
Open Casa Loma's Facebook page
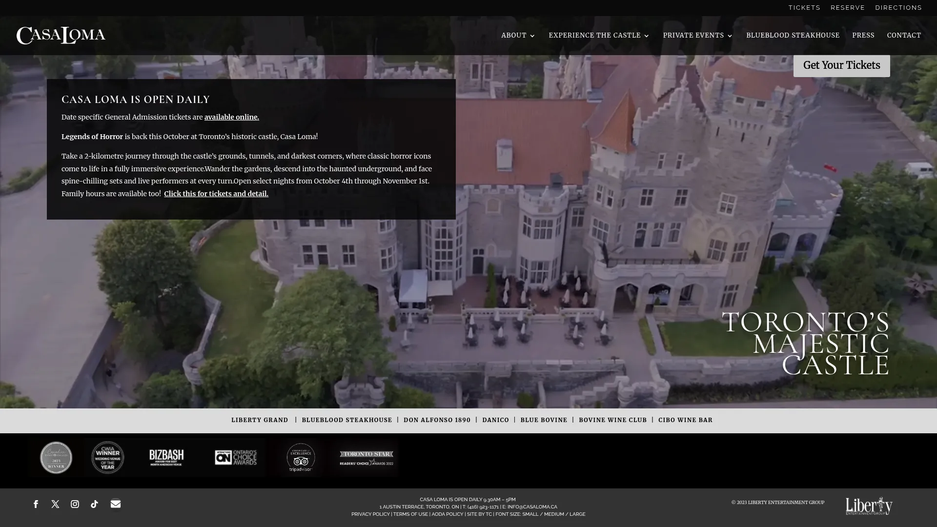36,504
